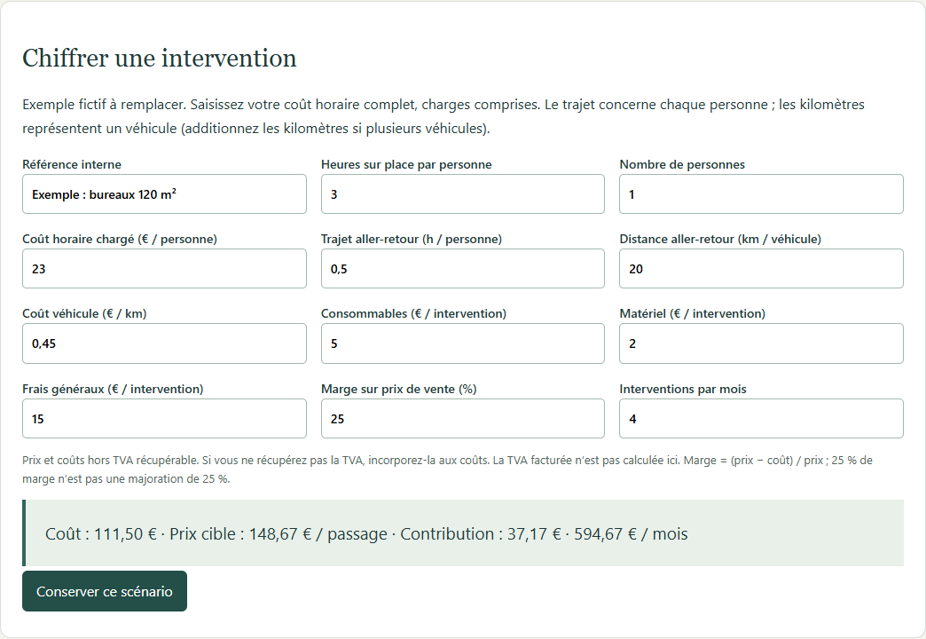The image size is (926, 639).
Task: Click the Conserver ce scénario button
Action: tap(105, 591)
